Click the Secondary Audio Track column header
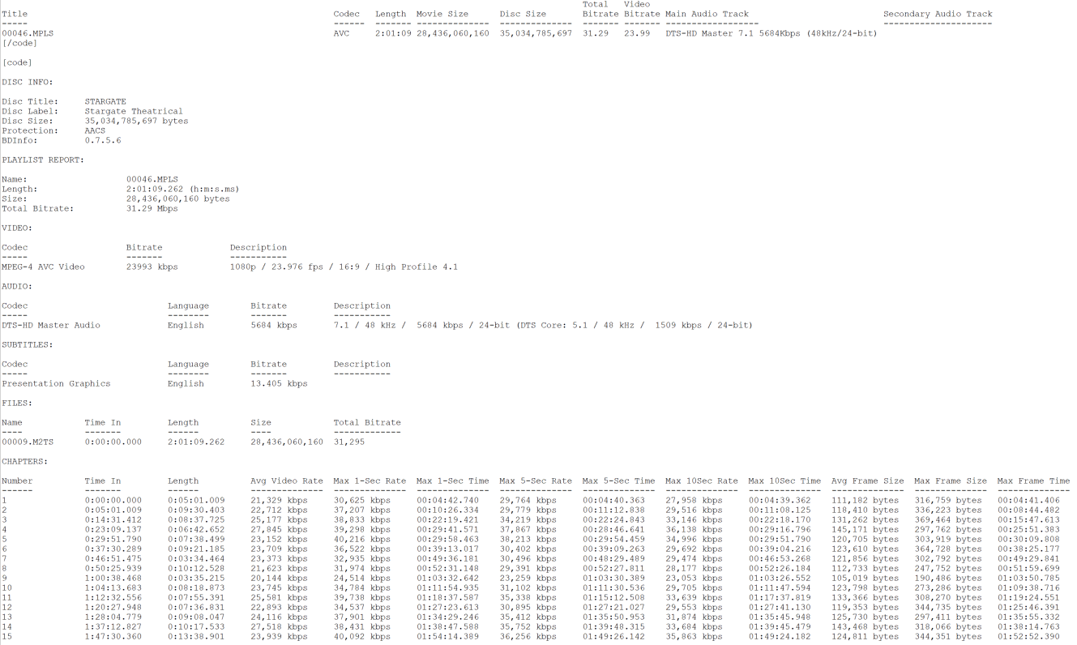This screenshot has height=645, width=1077. 937,14
